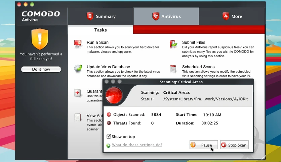Click 'You haven't performed a full scan yet!' text

[41, 56]
